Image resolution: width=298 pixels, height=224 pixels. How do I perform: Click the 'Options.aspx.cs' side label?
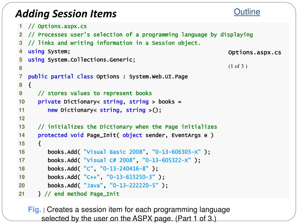click(255, 52)
